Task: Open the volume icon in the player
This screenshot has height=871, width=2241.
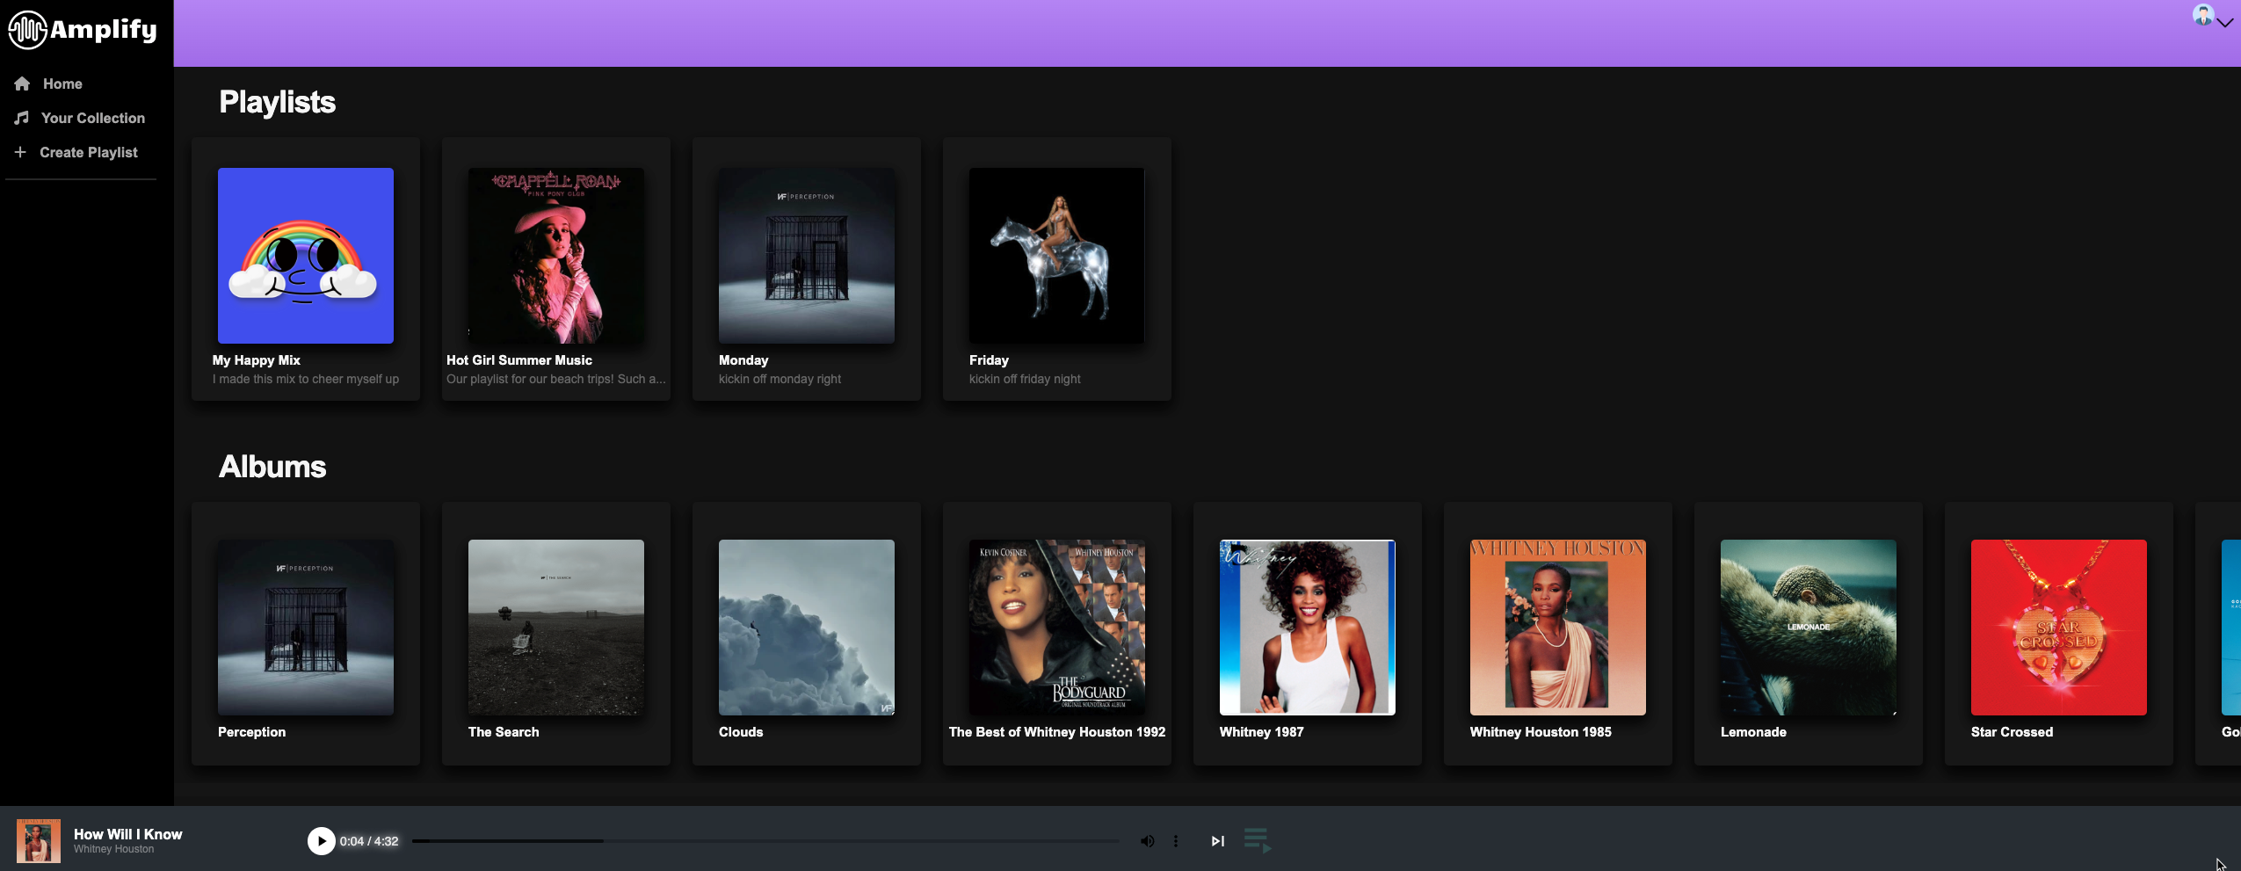Action: (1148, 840)
